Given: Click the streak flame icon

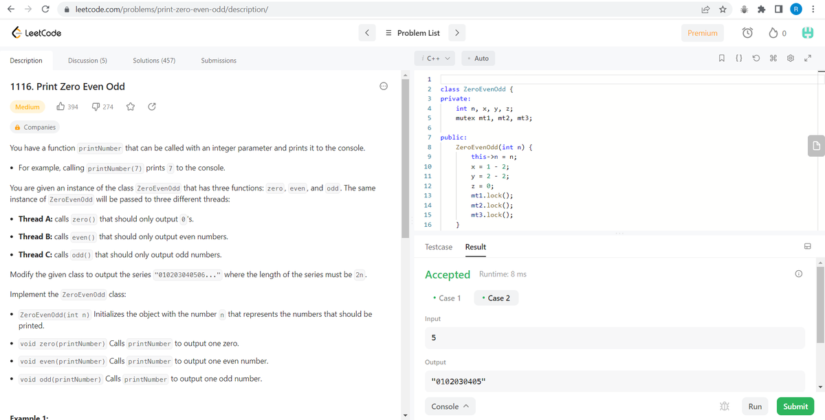Looking at the screenshot, I should pos(772,33).
